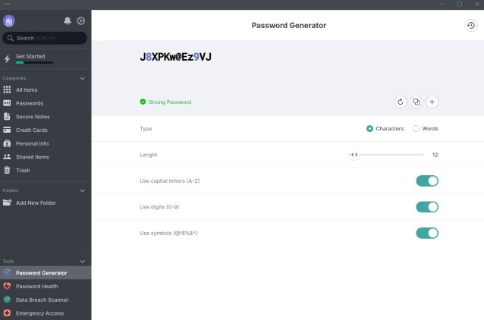Select the Characters radio option
The width and height of the screenshot is (484, 320).
point(369,129)
